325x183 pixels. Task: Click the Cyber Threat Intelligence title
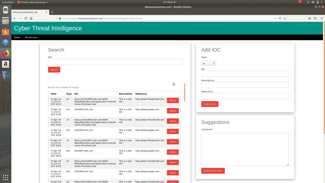coord(48,28)
